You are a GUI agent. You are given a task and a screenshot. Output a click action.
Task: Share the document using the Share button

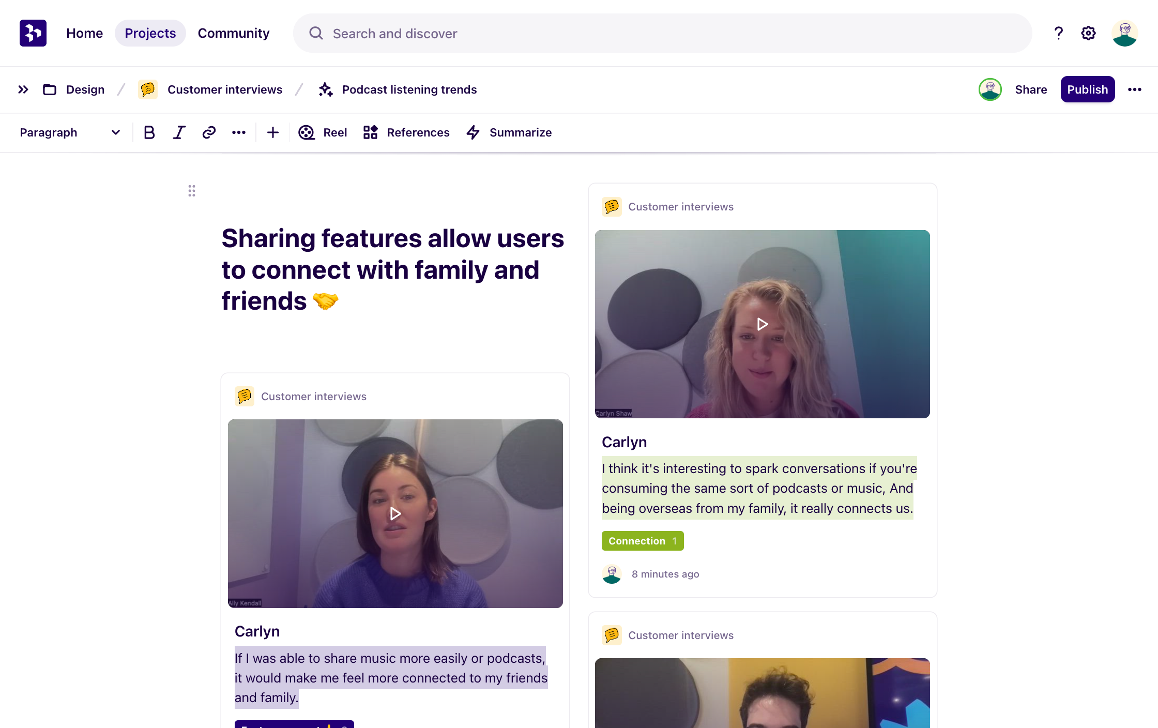tap(1031, 89)
